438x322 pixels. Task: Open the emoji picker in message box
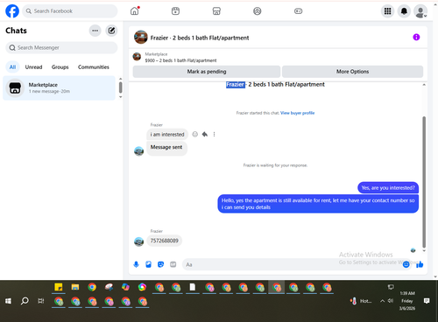(406, 264)
